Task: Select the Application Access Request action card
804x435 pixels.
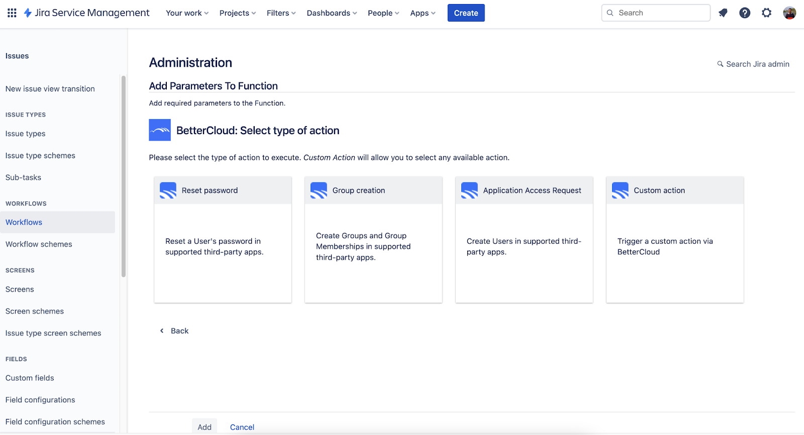Action: (524, 240)
